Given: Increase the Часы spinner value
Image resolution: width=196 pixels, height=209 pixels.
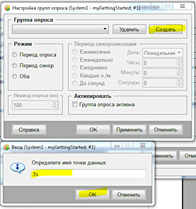Looking at the screenshot, I should point(180,61).
